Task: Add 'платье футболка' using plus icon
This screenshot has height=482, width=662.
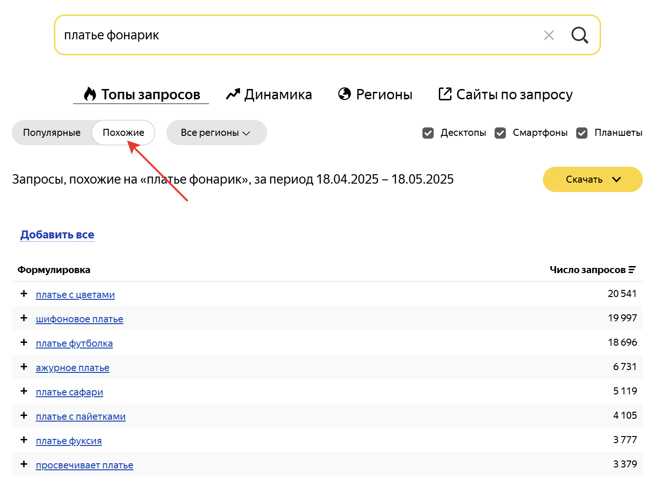Action: pyautogui.click(x=24, y=342)
